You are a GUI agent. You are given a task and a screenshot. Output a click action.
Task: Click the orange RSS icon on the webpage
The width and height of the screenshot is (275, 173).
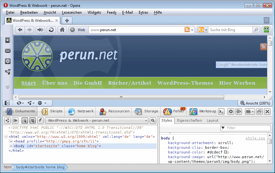pos(263,47)
